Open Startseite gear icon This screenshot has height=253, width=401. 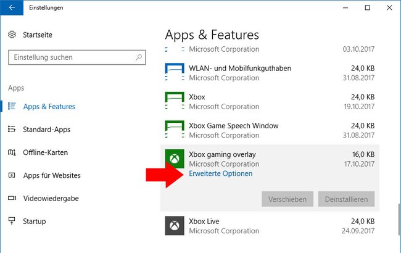pos(12,35)
